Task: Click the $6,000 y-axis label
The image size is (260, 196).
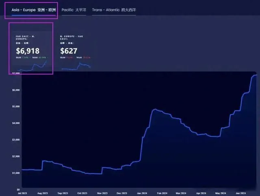Action: coord(16,90)
